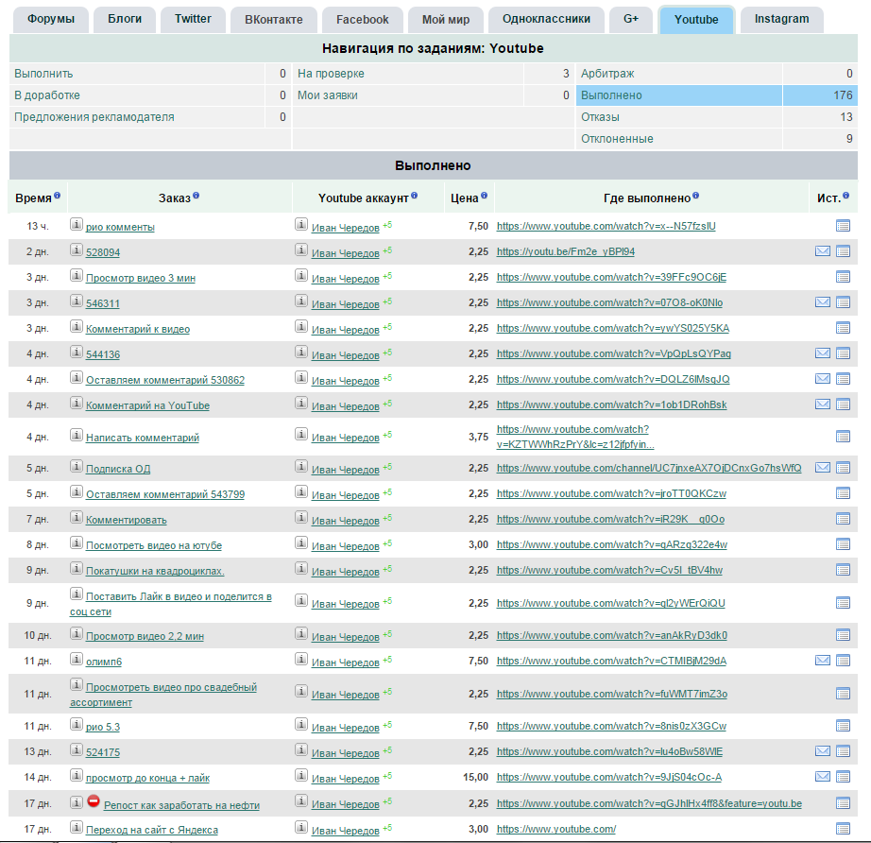The width and height of the screenshot is (871, 843).
Task: Click info icon beside Написать комментарий order
Action: 77,435
